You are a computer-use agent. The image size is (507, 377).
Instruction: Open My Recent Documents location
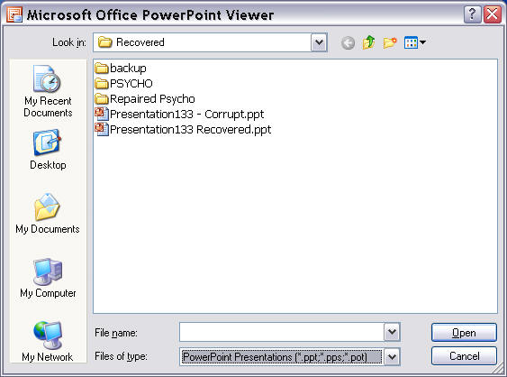[48, 91]
